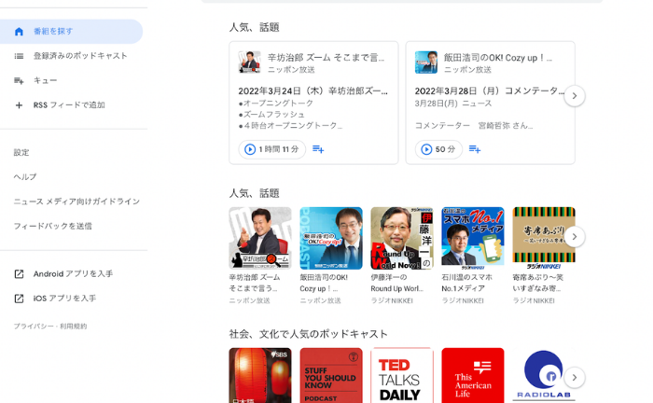The image size is (653, 403).
Task: Add 飯田浩司 episode to queue
Action: pos(475,149)
